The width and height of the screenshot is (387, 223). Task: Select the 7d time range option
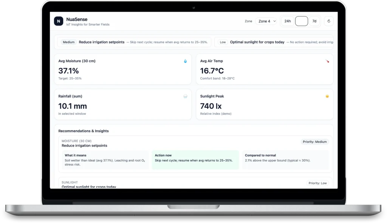pos(314,21)
